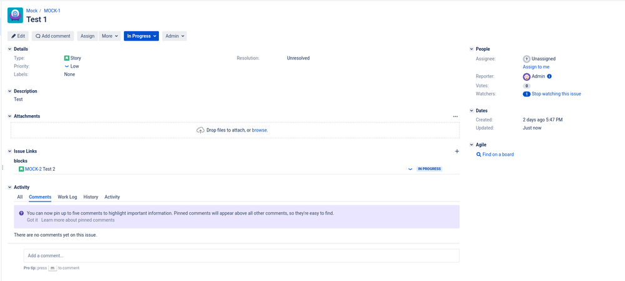The image size is (625, 281).
Task: Click the Story type icon in Details
Action: pos(66,58)
